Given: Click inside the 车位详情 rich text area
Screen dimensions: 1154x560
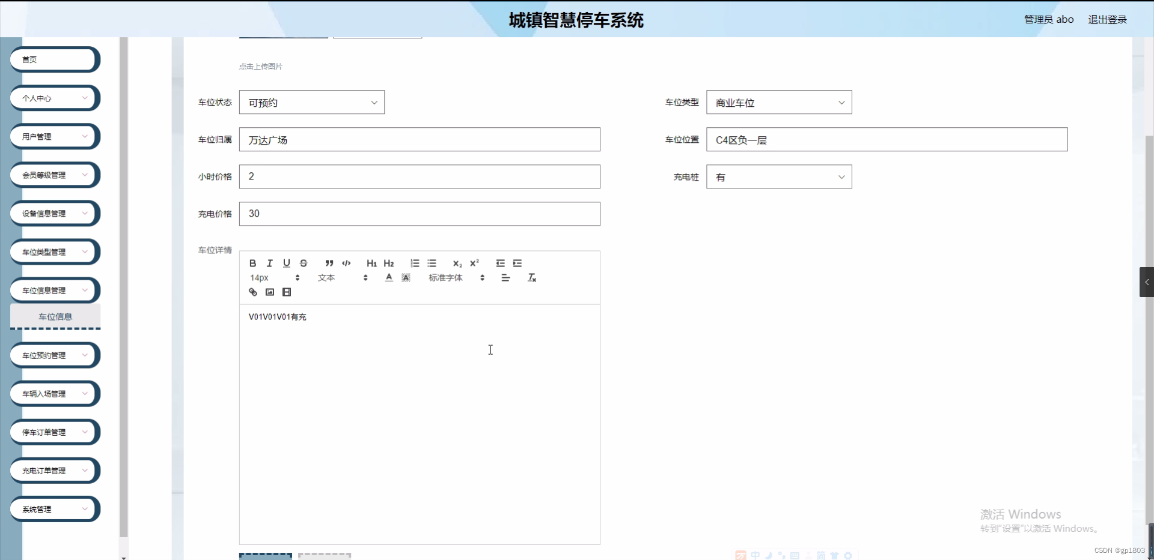Looking at the screenshot, I should pos(420,424).
